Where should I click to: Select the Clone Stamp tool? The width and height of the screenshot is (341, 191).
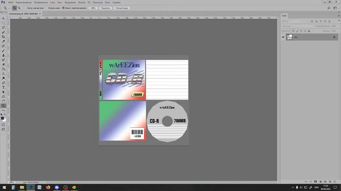click(3, 55)
